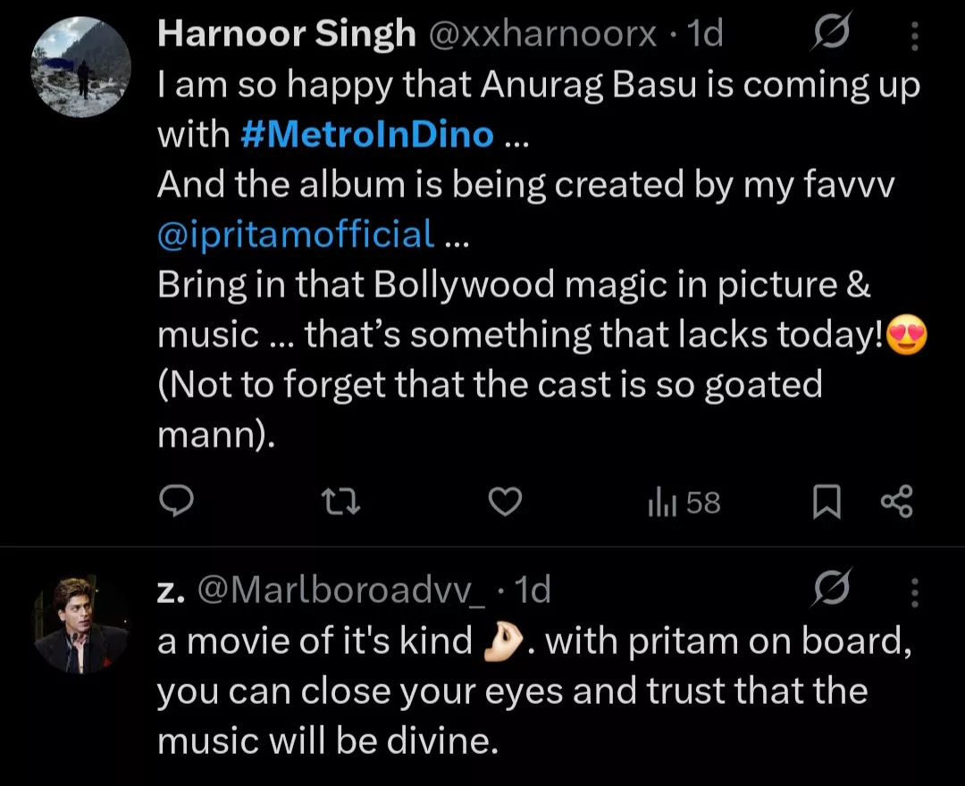Open the @ipritamofficial mention
Image resolution: width=965 pixels, height=786 pixels.
coord(296,234)
